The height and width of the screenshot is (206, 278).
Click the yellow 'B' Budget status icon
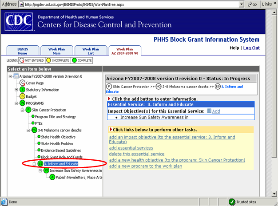point(22,96)
